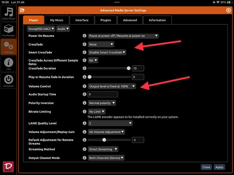
Task: Click the Apply button
Action: click(219, 167)
